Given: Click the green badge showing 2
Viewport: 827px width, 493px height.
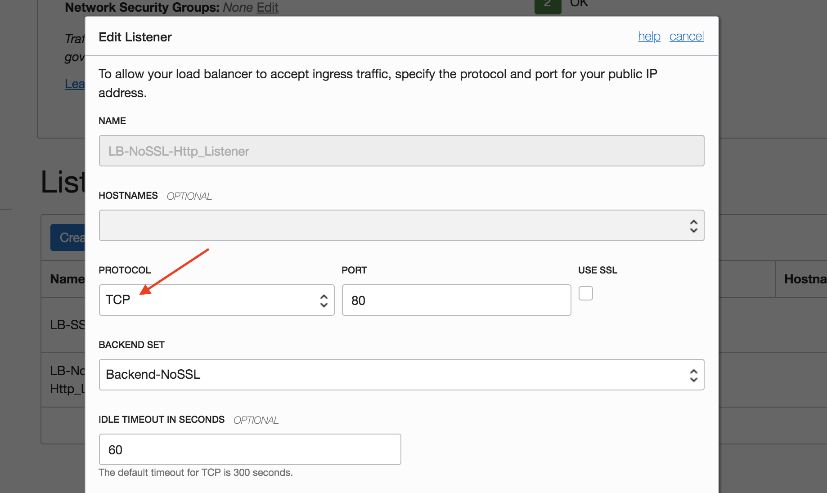Looking at the screenshot, I should (548, 5).
